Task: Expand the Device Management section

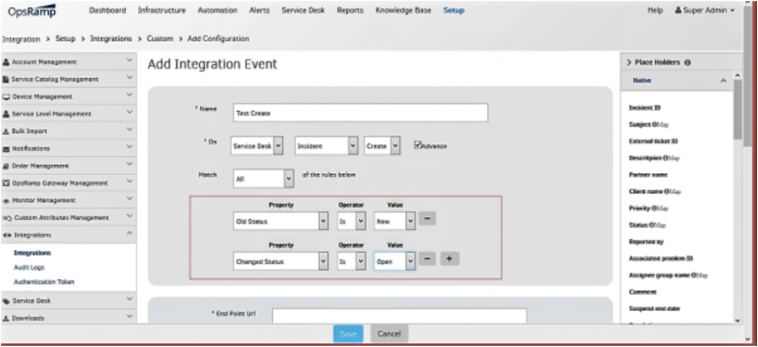Action: (68, 96)
